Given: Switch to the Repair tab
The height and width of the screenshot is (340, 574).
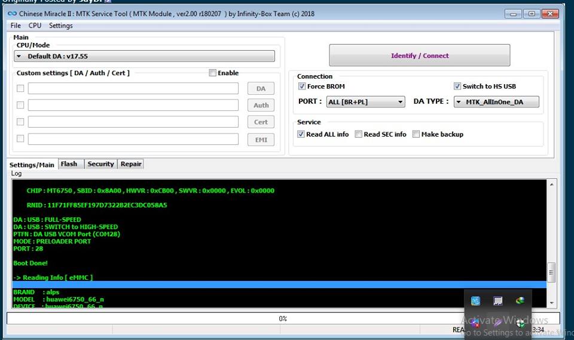Looking at the screenshot, I should (131, 164).
